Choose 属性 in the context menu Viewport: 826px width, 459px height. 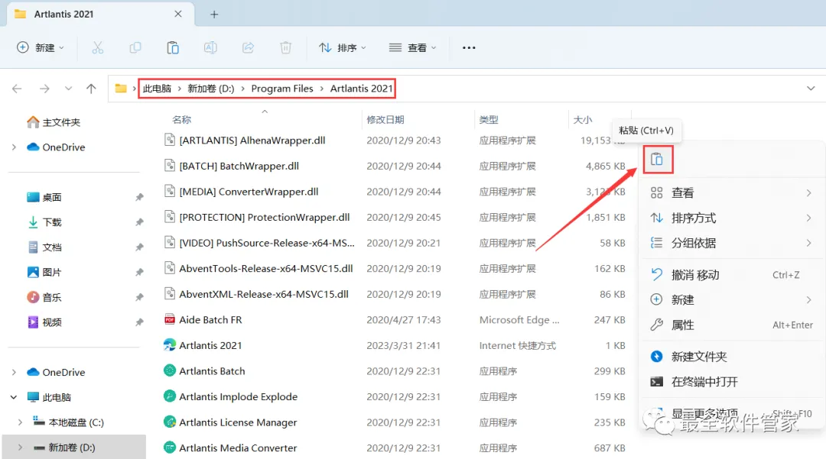tap(732, 325)
